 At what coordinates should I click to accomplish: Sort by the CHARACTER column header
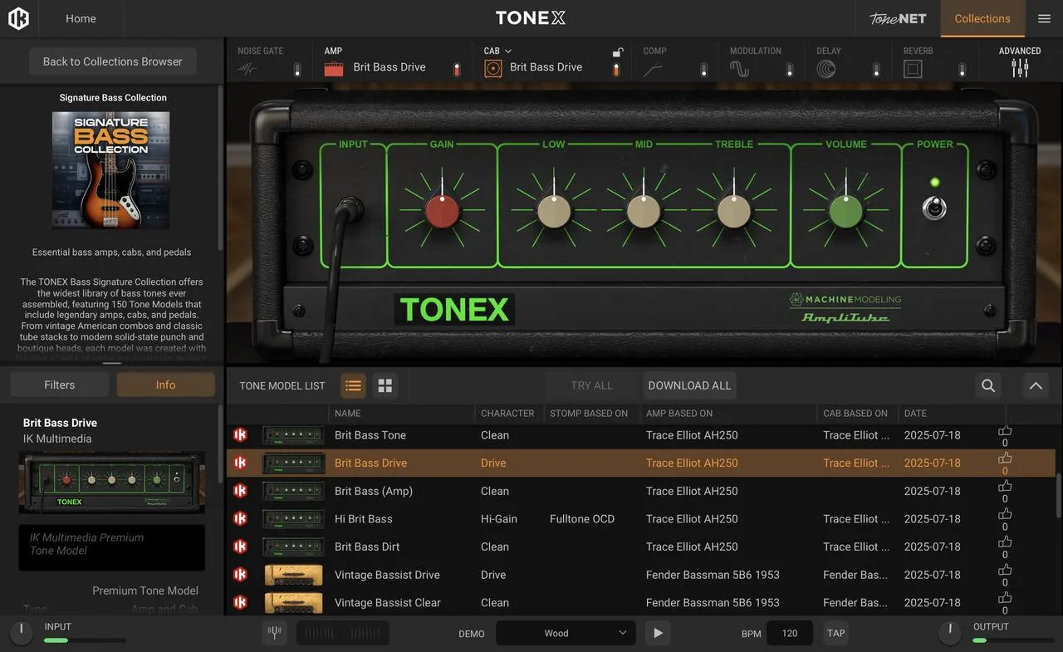[x=507, y=413]
